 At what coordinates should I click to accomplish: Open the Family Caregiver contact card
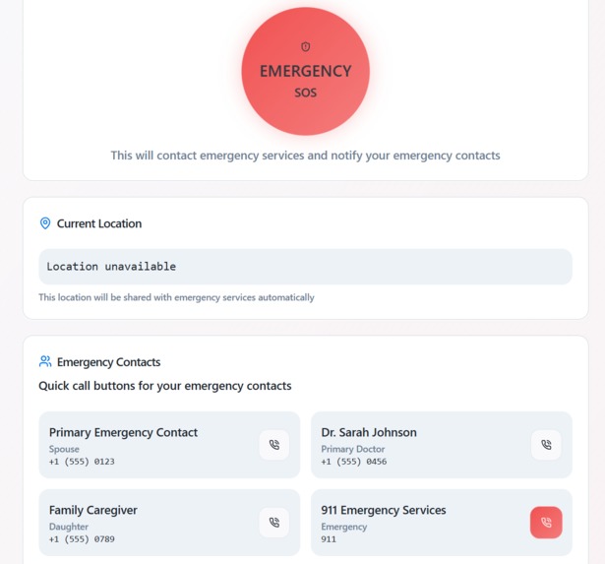(x=169, y=523)
